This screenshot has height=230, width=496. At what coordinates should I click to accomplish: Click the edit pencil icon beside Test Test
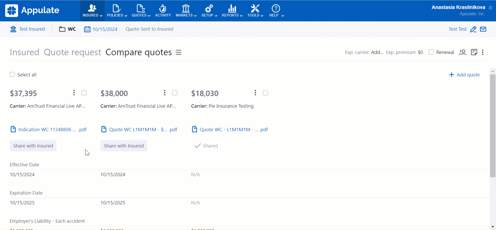coord(473,29)
